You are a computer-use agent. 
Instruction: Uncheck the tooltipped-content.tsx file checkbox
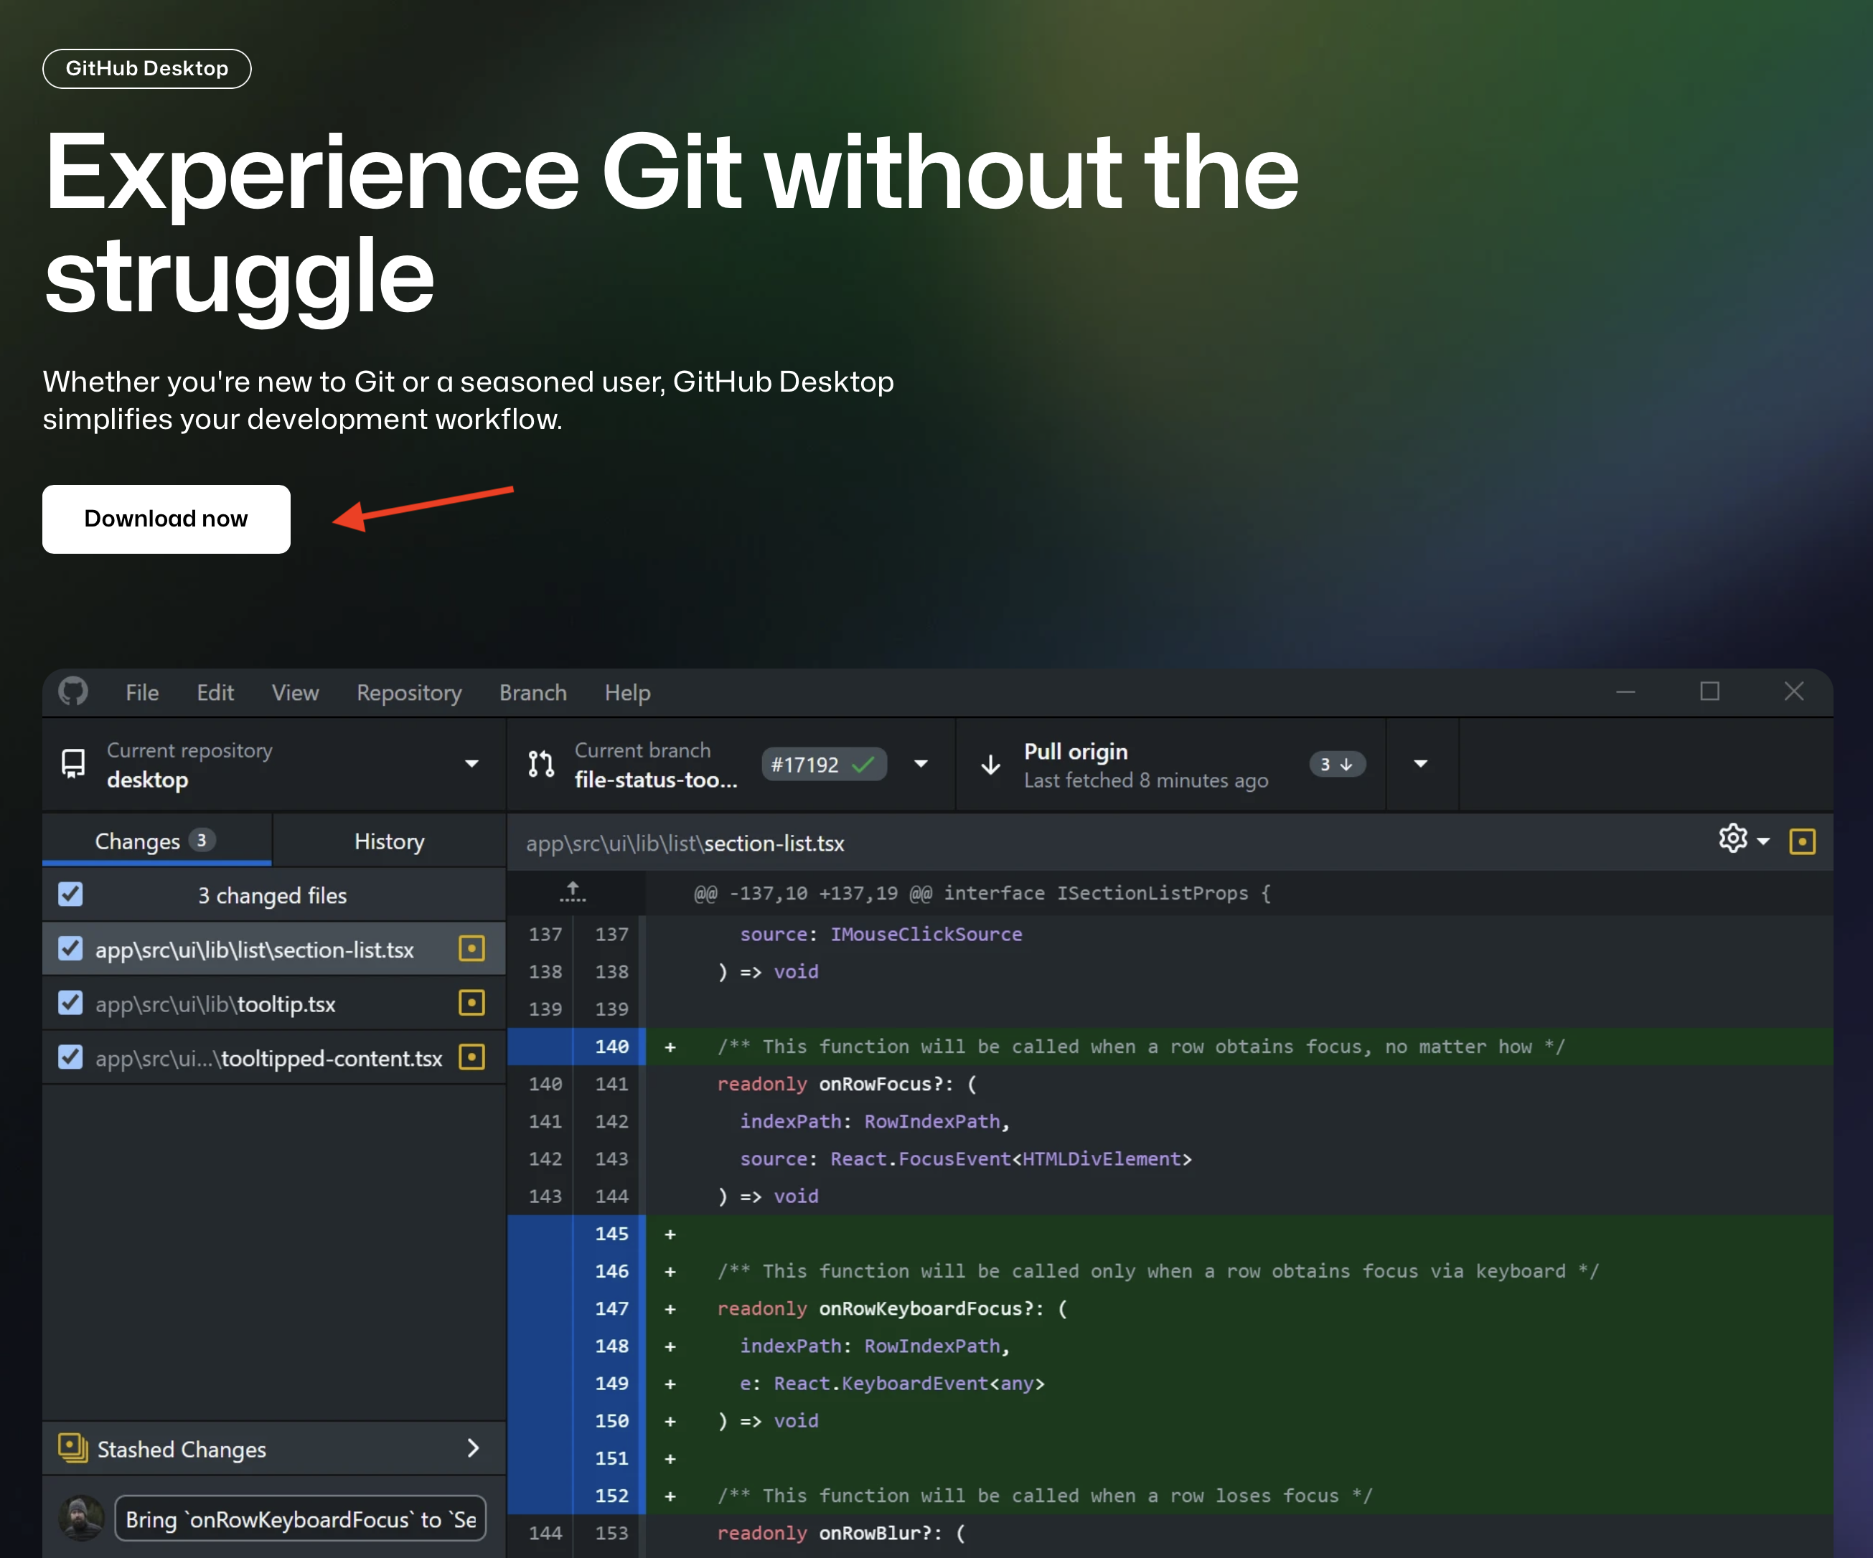point(70,1057)
